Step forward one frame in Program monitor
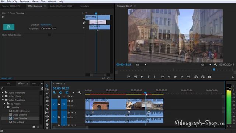Image resolution: width=236 pixels, height=133 pixels. coord(182,77)
